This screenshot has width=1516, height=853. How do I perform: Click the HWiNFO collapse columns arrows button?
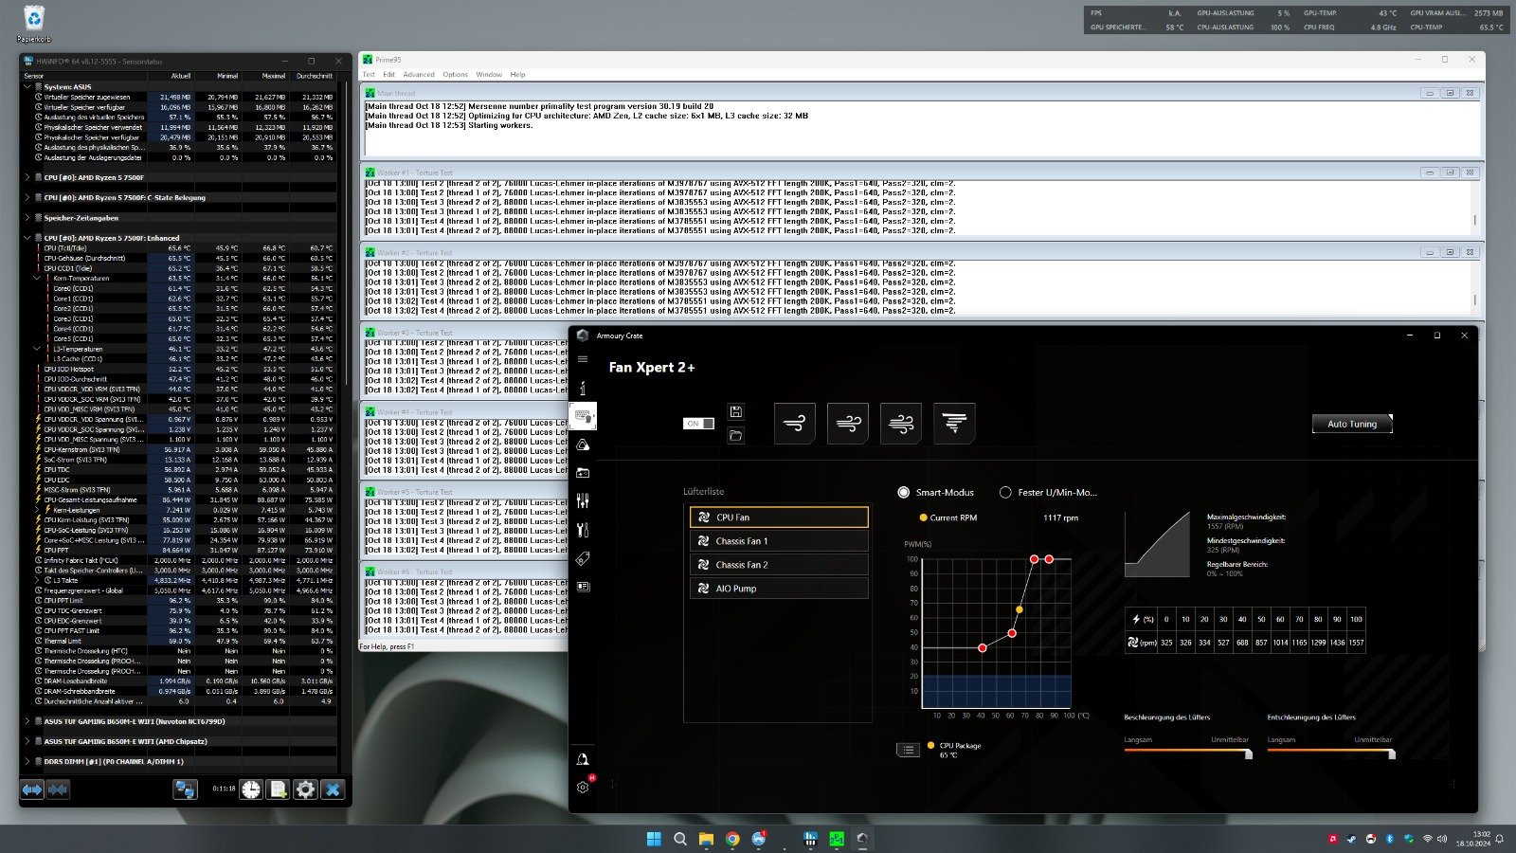coord(58,789)
